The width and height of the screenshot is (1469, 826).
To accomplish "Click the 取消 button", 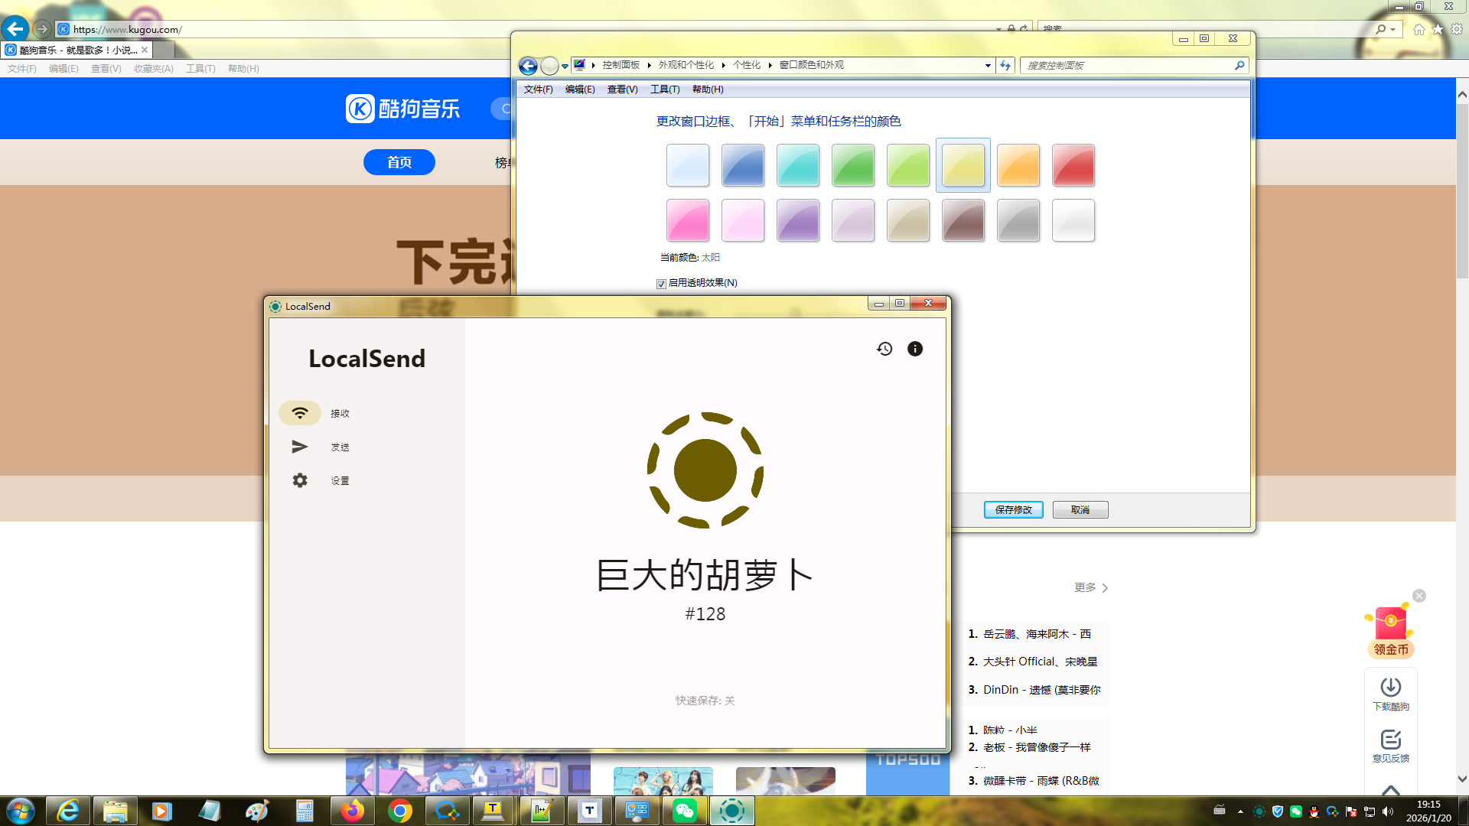I will click(x=1080, y=510).
